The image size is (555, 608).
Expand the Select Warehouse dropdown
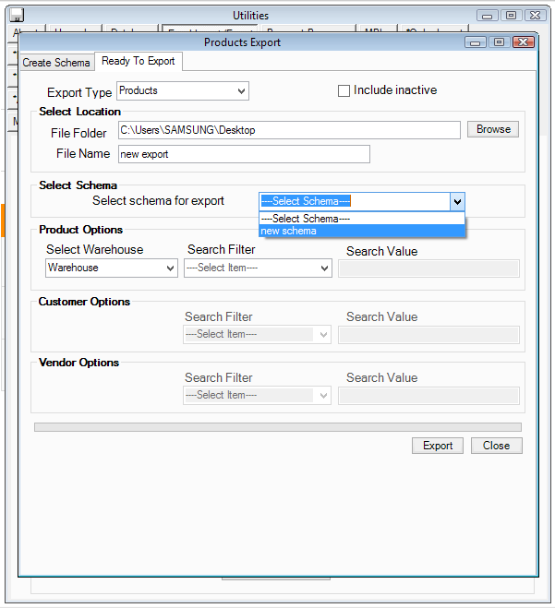170,268
